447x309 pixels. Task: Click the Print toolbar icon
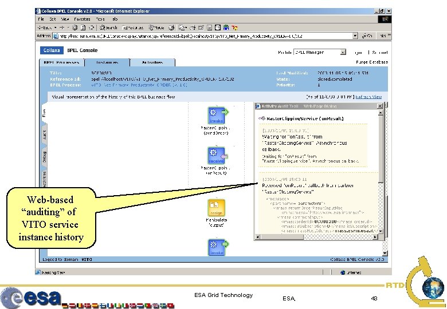(193, 27)
